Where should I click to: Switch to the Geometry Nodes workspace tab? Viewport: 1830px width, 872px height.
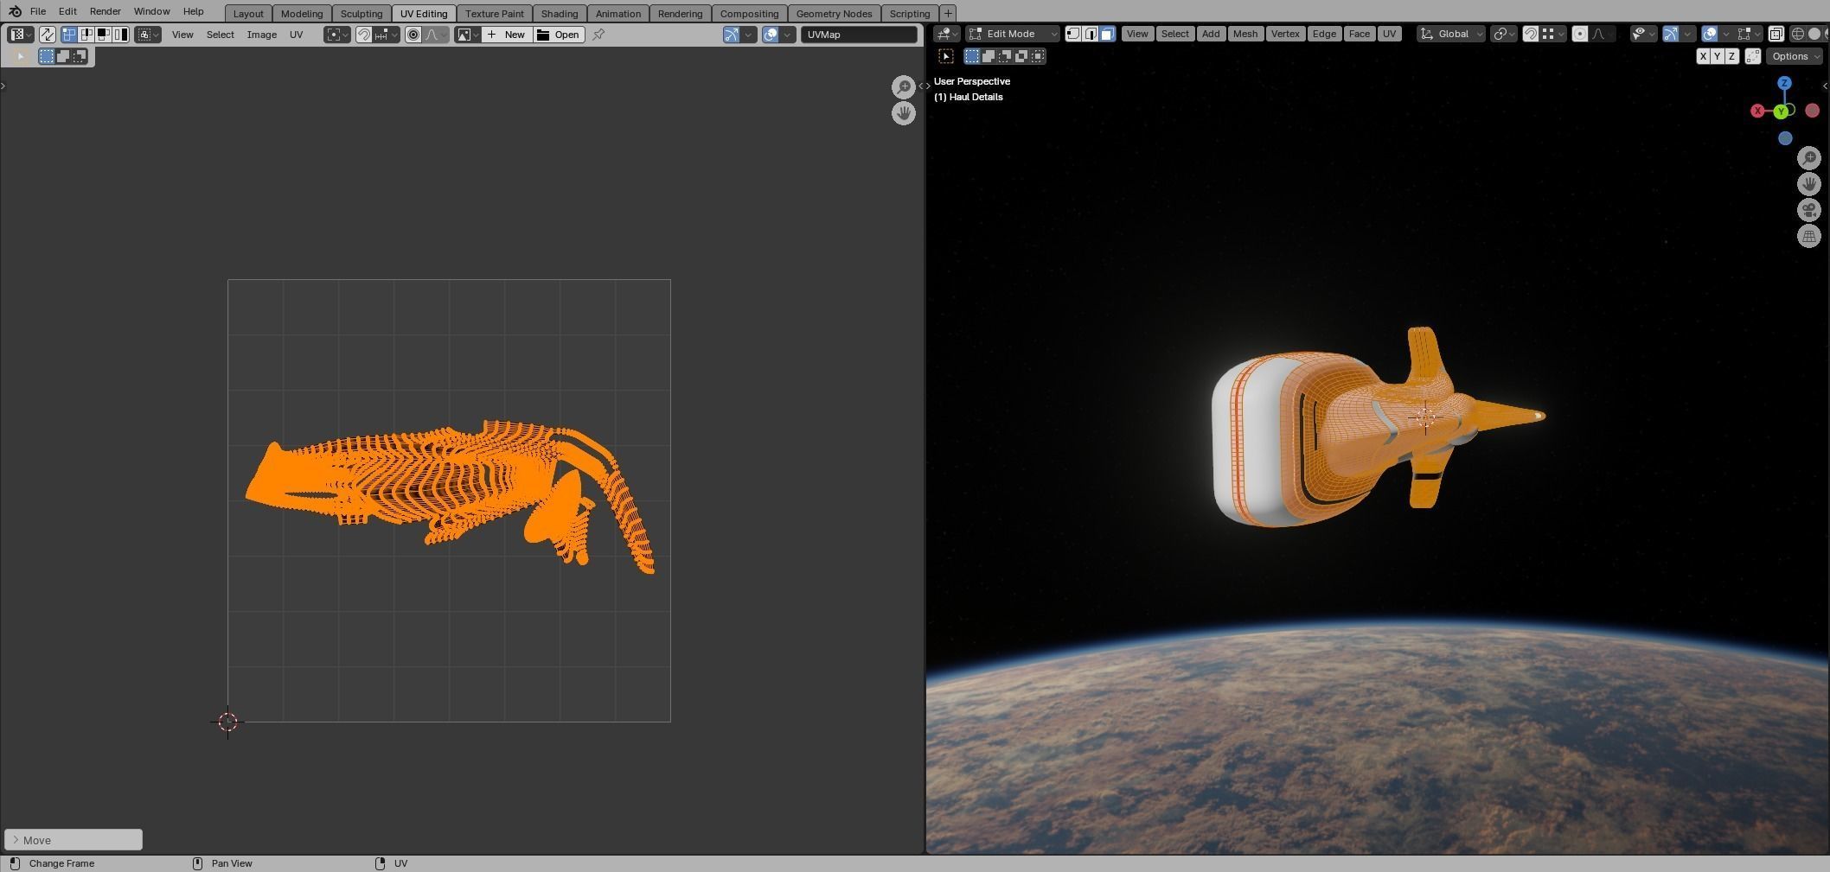pos(834,14)
